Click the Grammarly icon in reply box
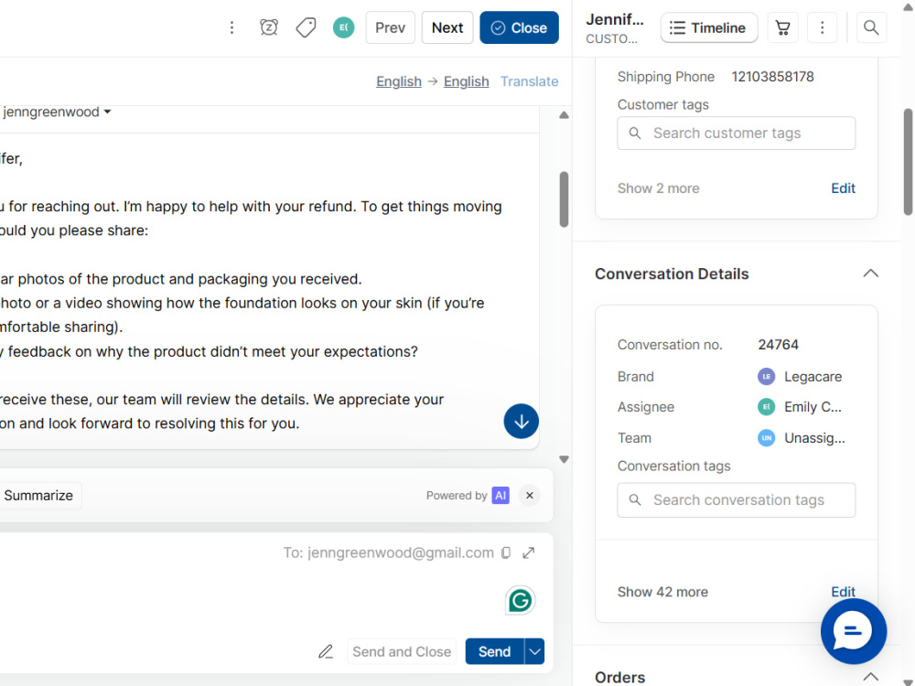This screenshot has width=915, height=686. [520, 600]
